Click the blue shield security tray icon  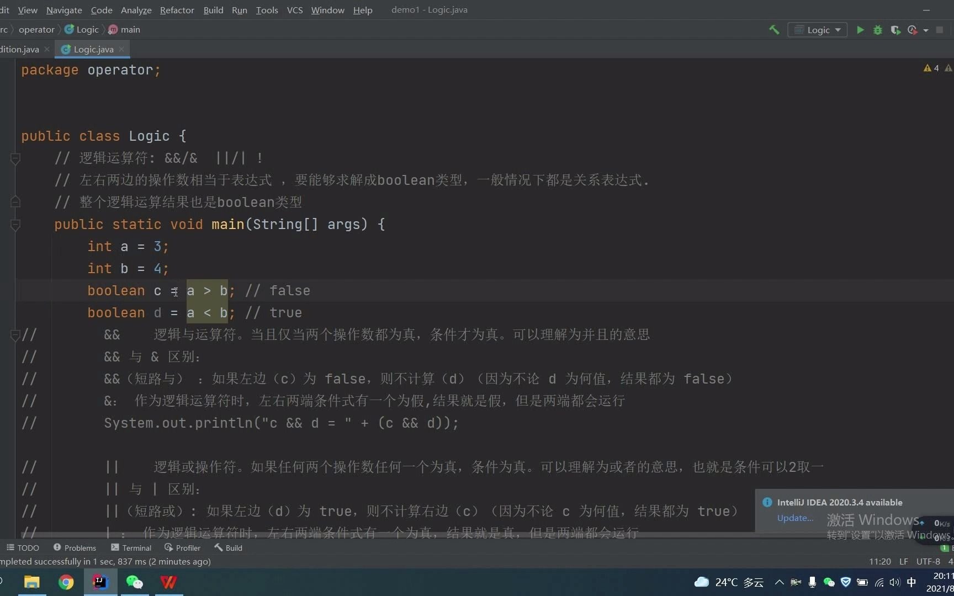pos(845,582)
